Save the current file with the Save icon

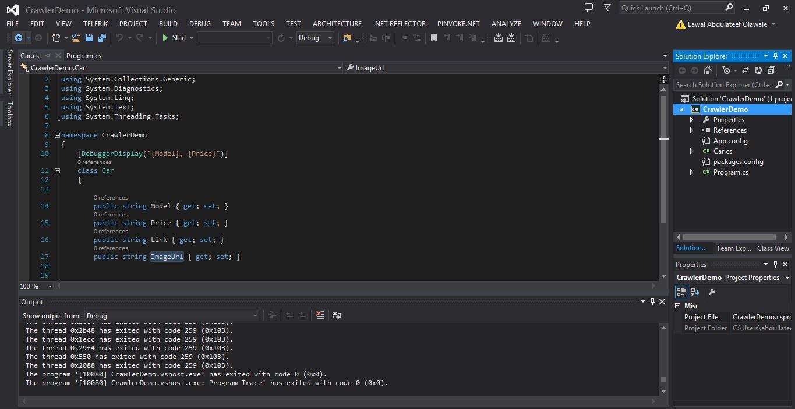tap(89, 38)
